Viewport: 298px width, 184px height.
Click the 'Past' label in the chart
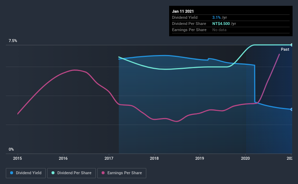pos(285,49)
